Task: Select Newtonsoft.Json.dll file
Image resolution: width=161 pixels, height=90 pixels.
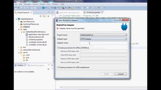Action: (36, 37)
